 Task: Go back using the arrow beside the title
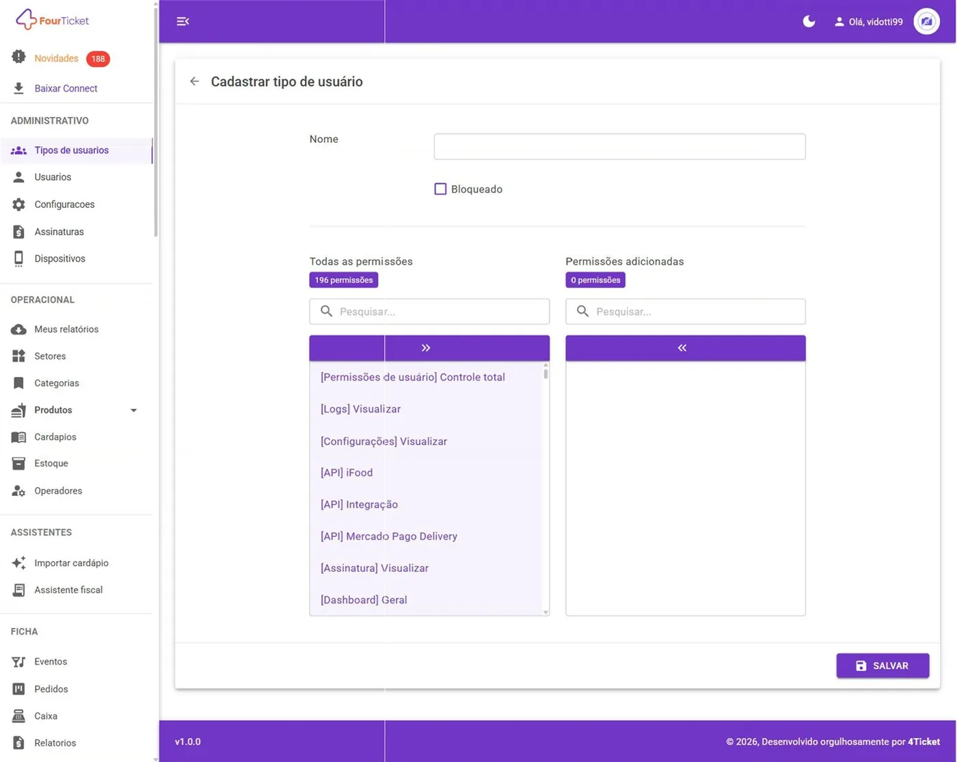pos(195,81)
